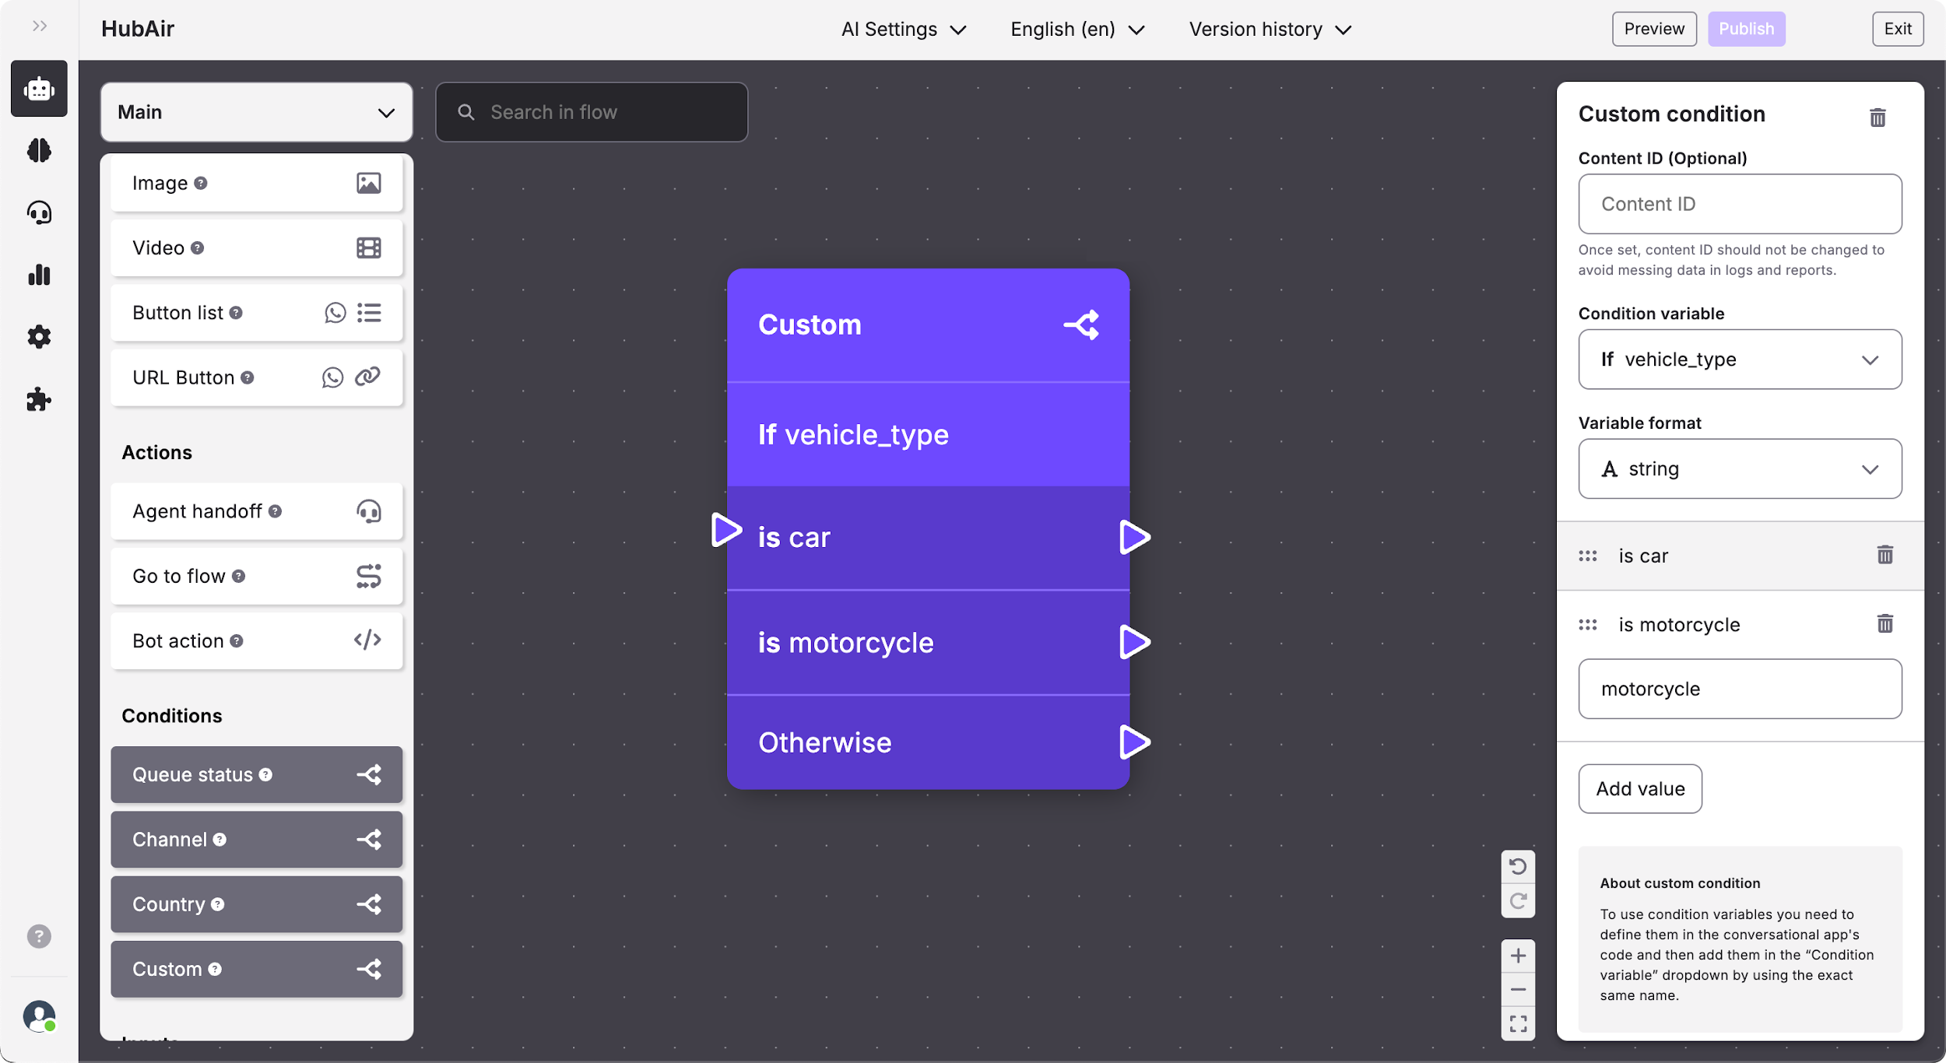Open the bot builder sidebar icon

(x=39, y=89)
